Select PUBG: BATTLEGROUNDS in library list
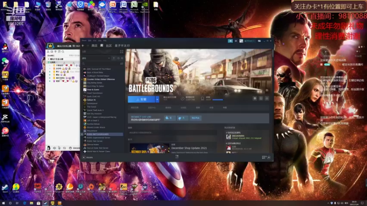This screenshot has height=206, width=367. [103, 134]
